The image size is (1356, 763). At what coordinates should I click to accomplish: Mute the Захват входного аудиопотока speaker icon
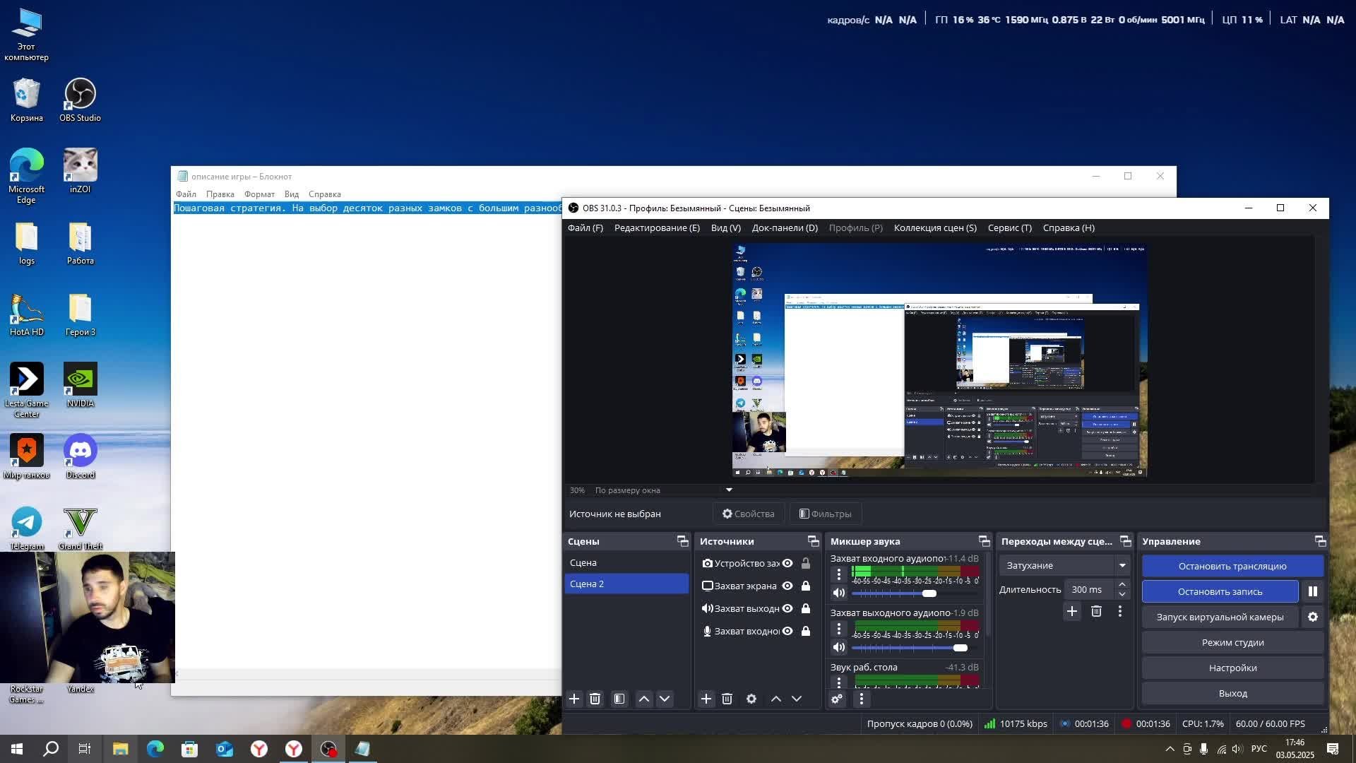click(838, 593)
